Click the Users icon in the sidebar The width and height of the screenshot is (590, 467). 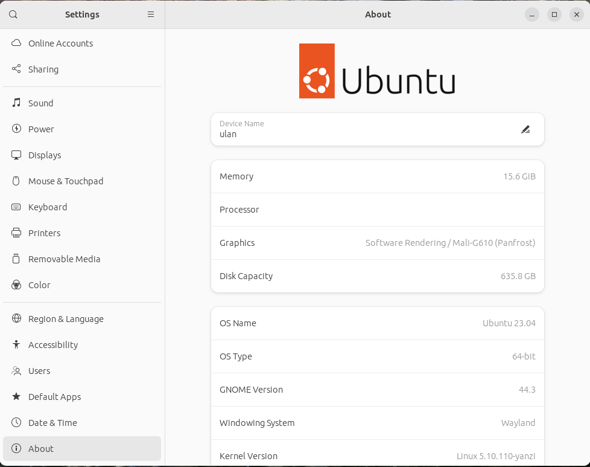point(16,370)
